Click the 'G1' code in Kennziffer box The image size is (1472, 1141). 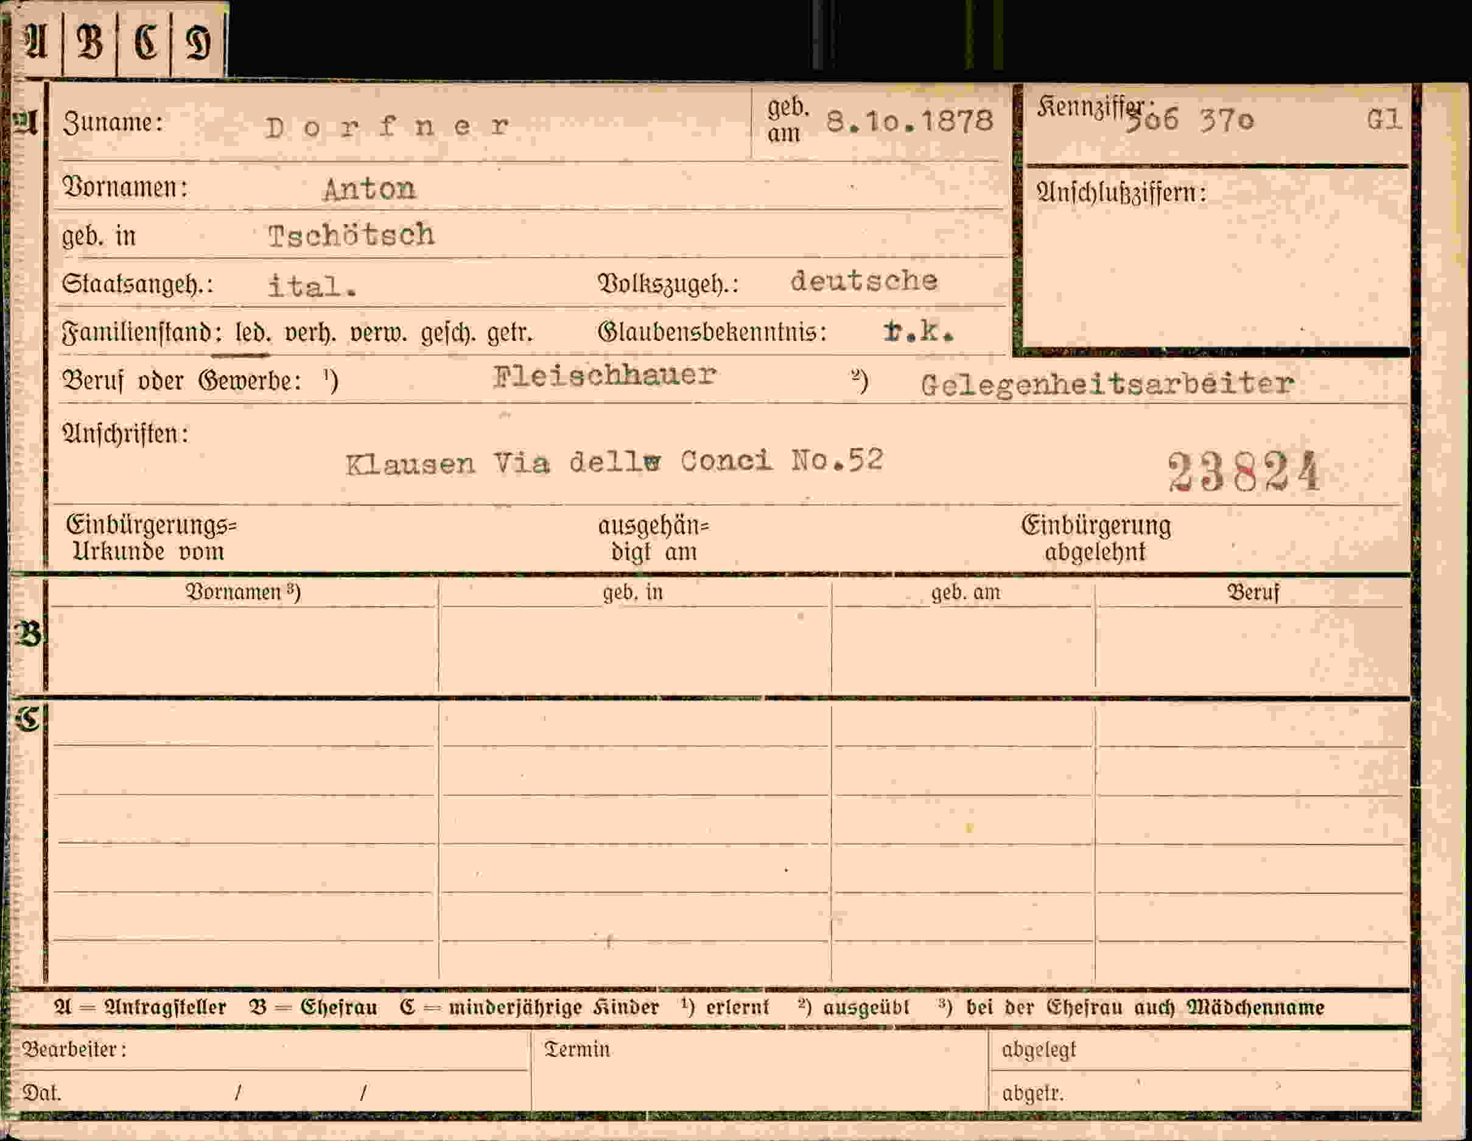1384,120
